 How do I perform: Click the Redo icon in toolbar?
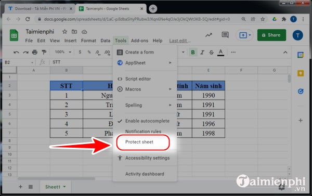click(25, 53)
